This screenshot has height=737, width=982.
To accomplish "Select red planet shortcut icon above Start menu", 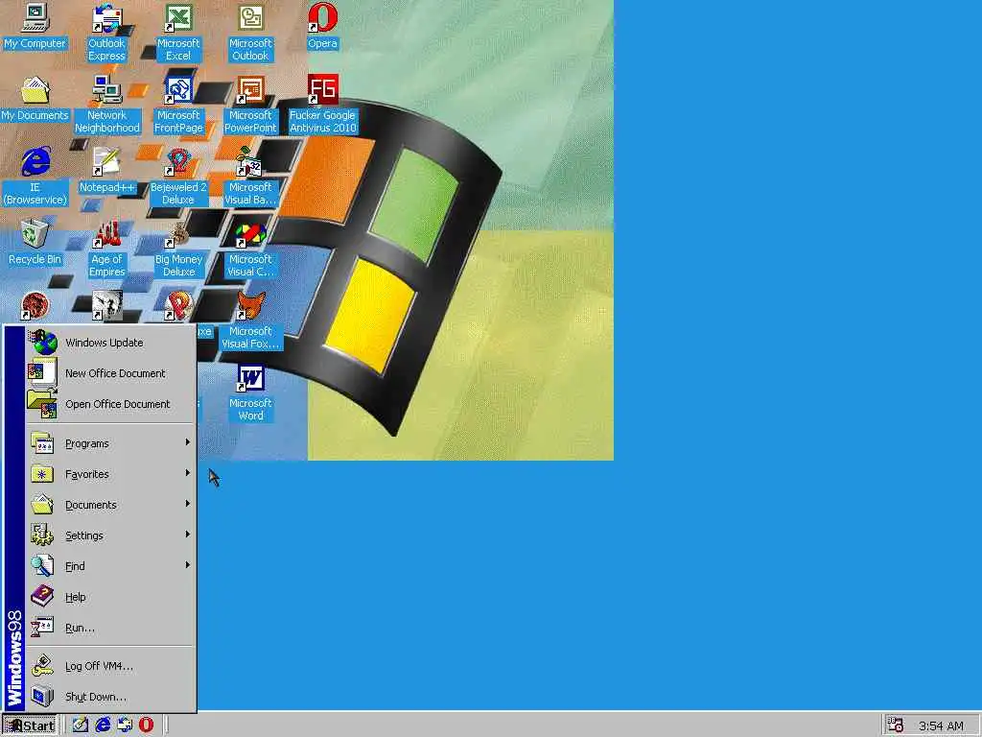I will [x=35, y=306].
